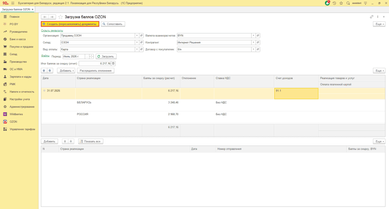Expand the Вид оплаты dropdown list
The image size is (389, 209).
pos(137,49)
